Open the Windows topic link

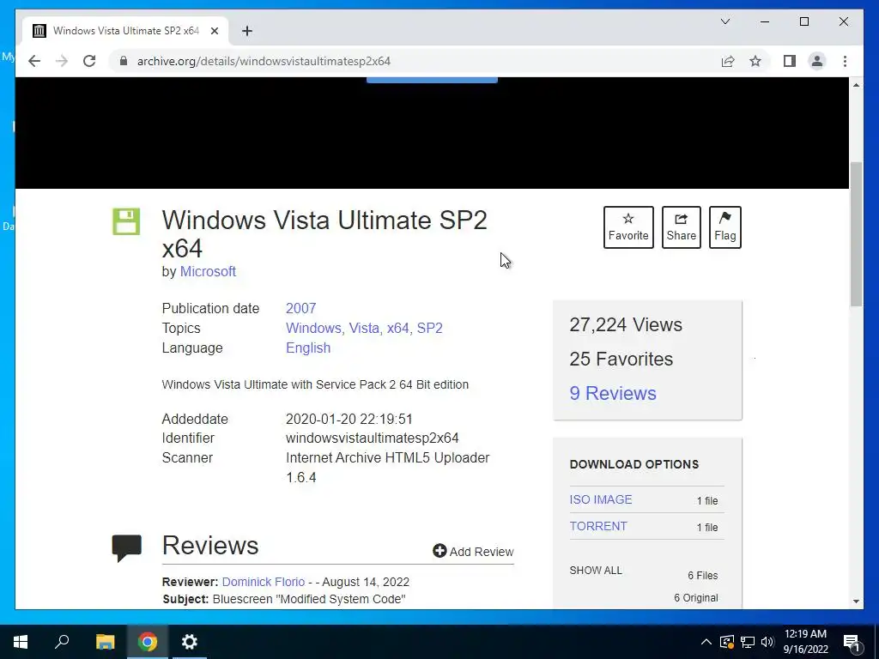pyautogui.click(x=313, y=328)
